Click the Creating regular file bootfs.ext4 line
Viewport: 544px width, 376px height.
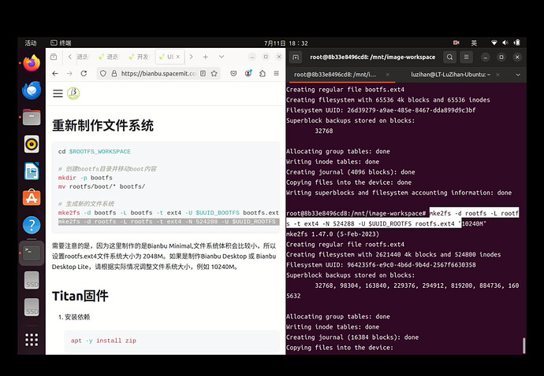click(345, 90)
